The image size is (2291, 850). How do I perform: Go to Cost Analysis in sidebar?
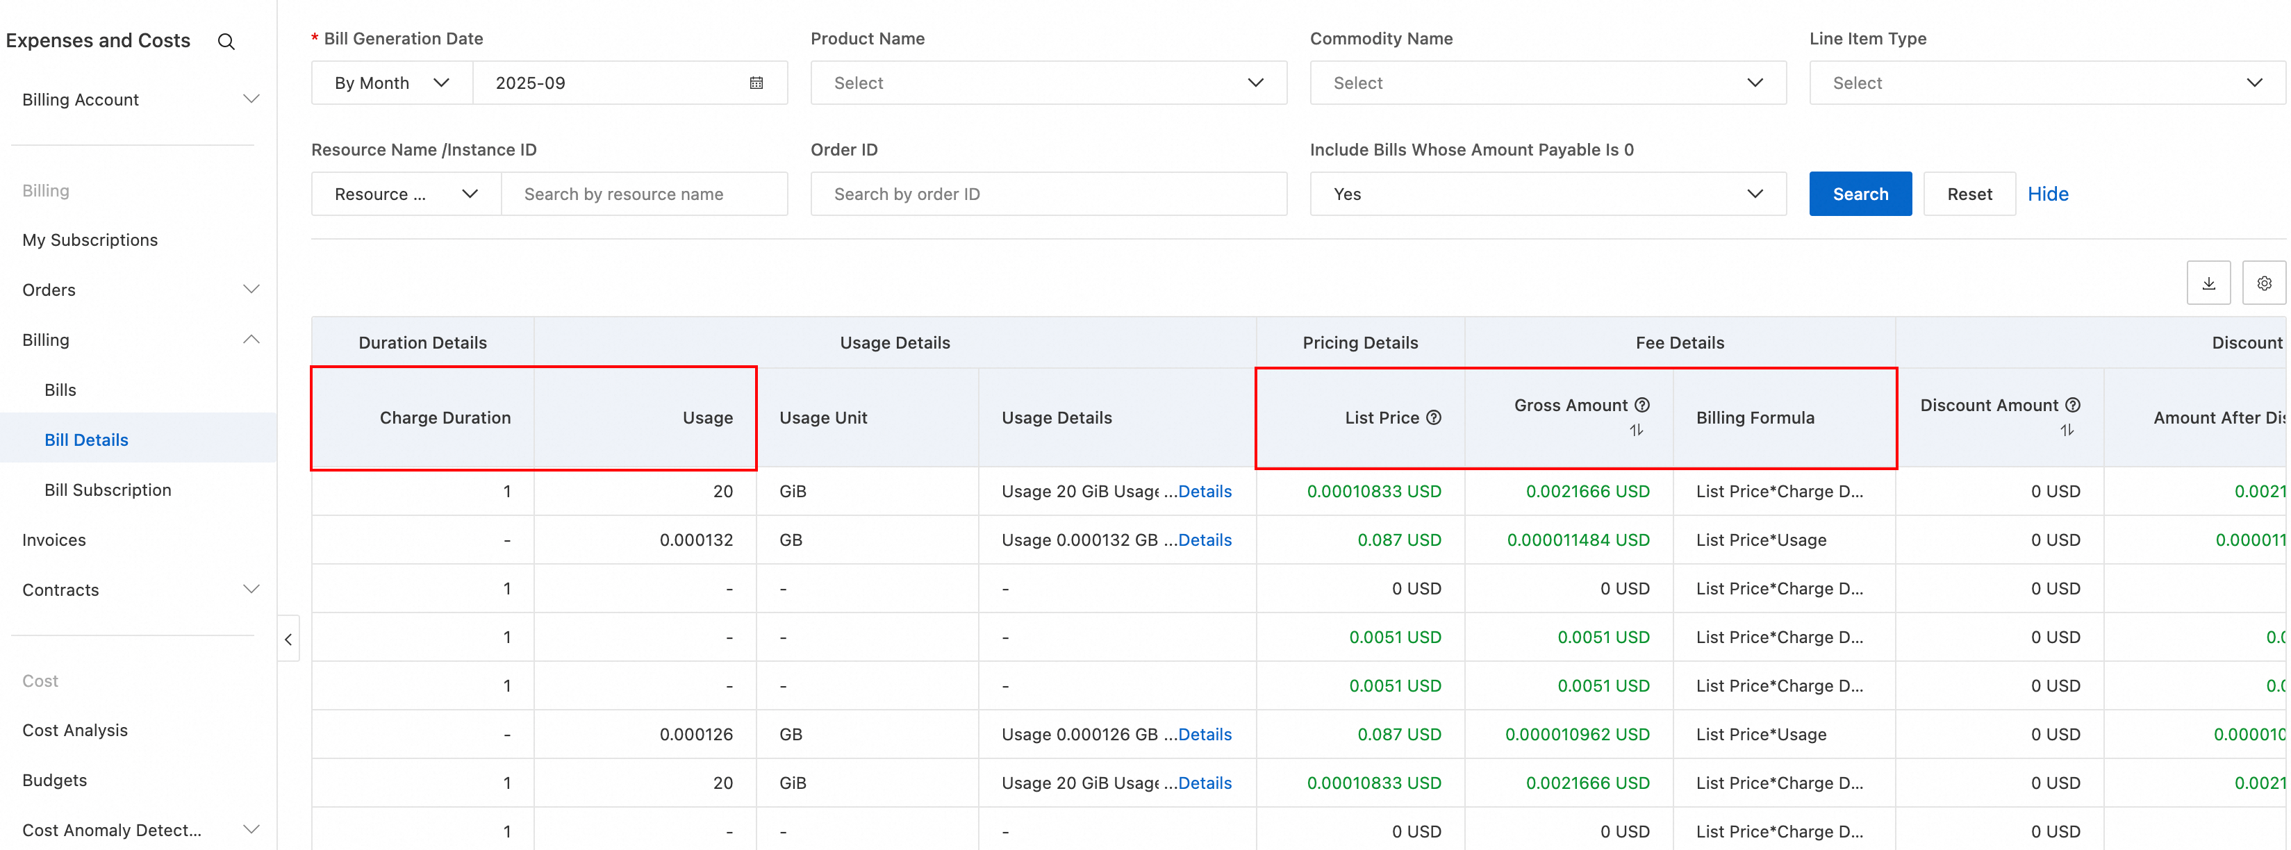[x=75, y=730]
